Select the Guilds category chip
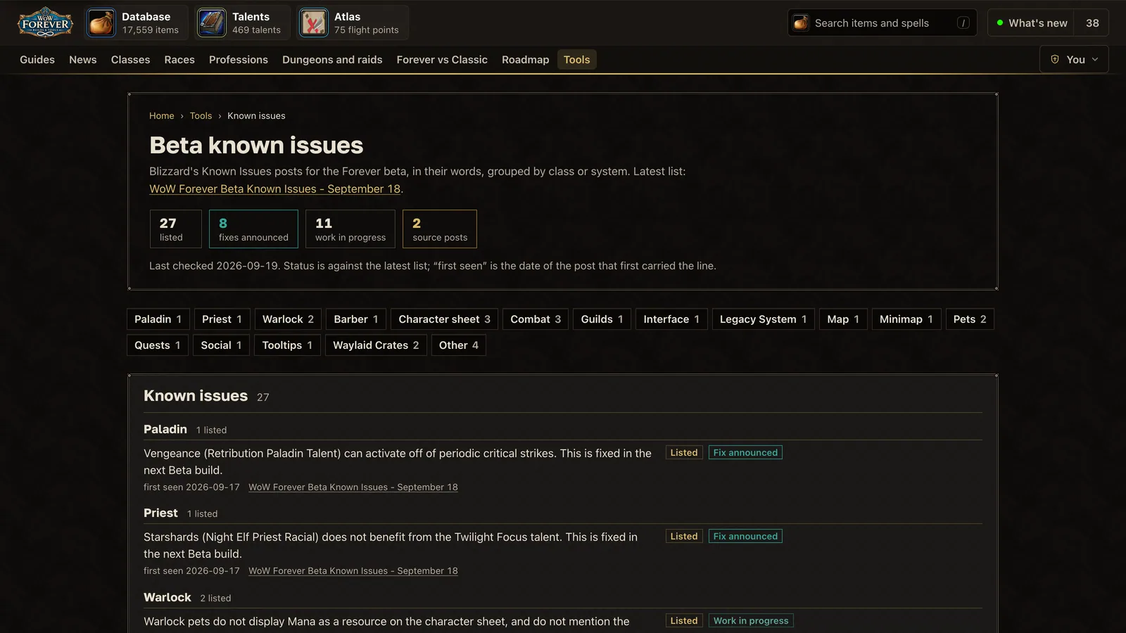Image resolution: width=1126 pixels, height=633 pixels. pyautogui.click(x=602, y=319)
